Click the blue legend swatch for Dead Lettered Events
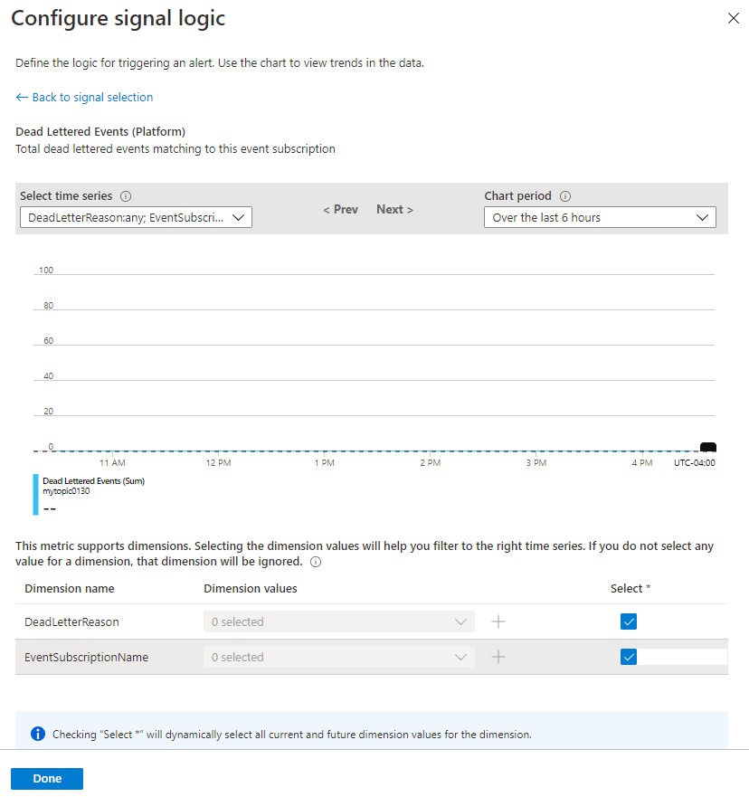 35,494
